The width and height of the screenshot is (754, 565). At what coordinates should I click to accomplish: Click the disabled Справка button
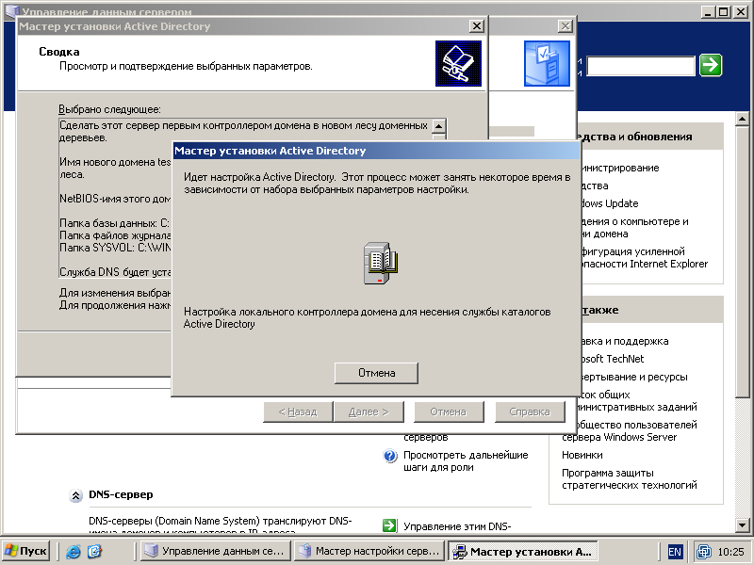pyautogui.click(x=530, y=412)
